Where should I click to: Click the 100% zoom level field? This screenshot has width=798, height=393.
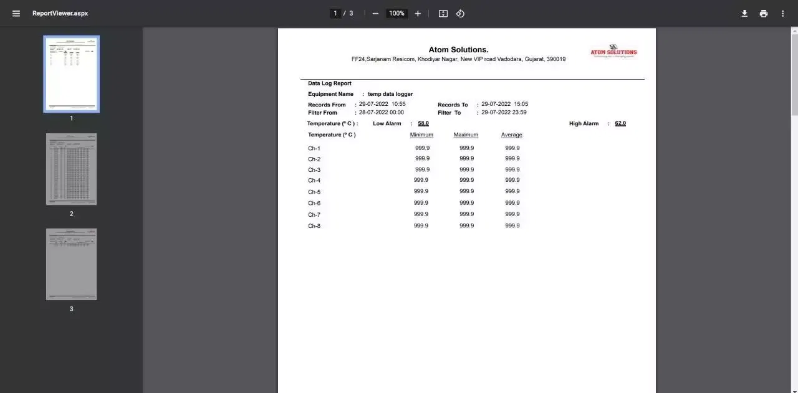[397, 13]
